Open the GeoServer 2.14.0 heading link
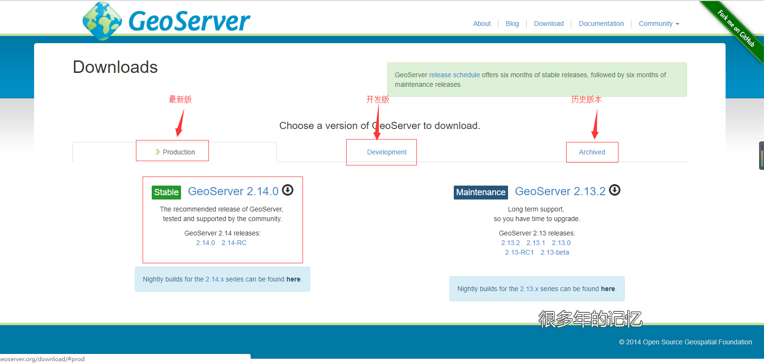The width and height of the screenshot is (764, 364). [233, 191]
